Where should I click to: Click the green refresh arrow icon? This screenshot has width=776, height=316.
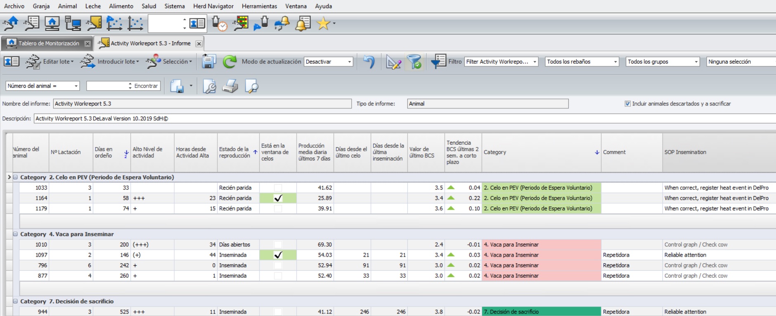229,62
